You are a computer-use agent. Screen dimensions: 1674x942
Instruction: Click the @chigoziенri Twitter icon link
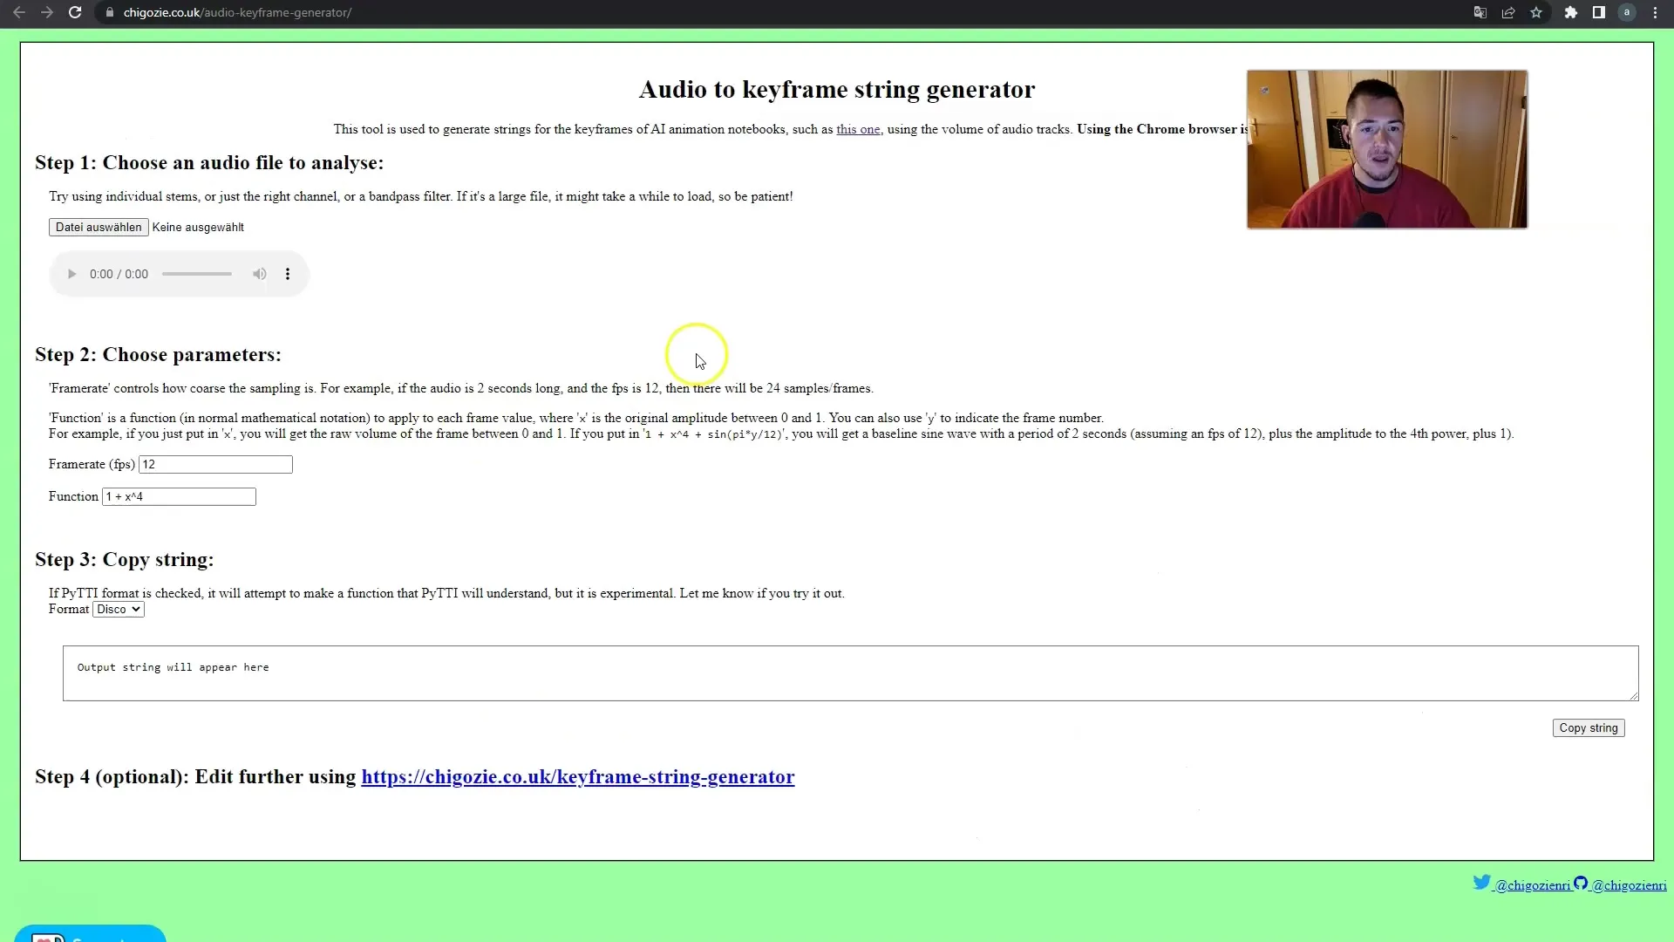1482,884
